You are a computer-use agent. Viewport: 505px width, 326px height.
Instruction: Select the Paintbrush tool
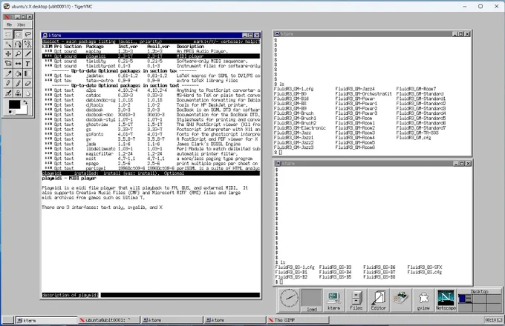(18, 83)
